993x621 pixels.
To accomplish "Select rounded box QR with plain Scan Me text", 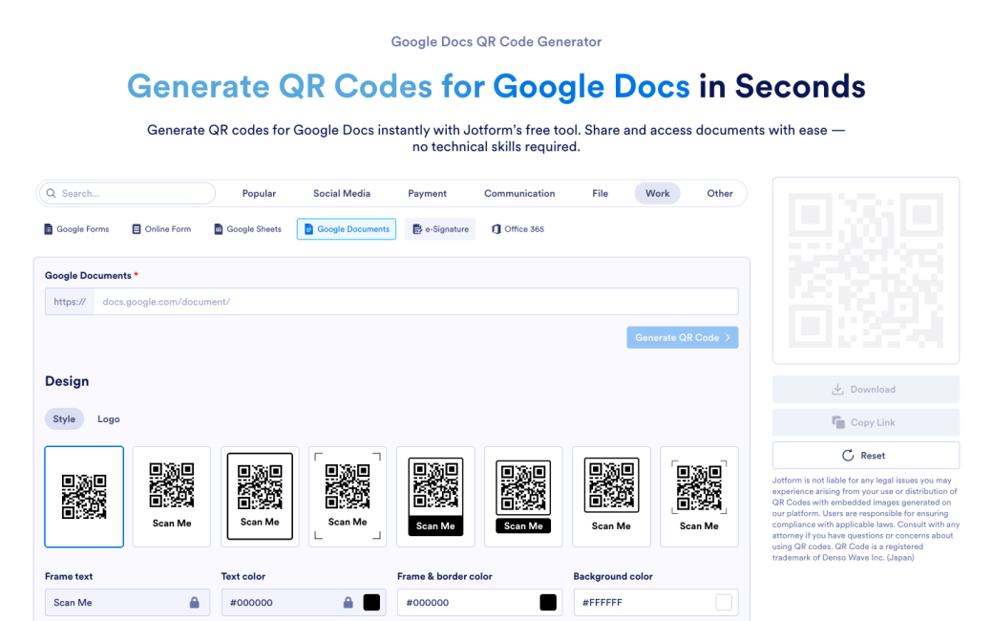I will pyautogui.click(x=611, y=497).
